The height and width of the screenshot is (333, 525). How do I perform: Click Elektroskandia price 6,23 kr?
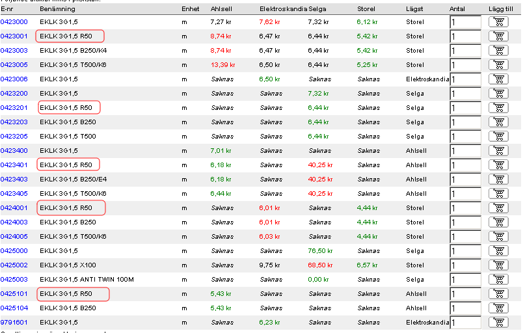pyautogui.click(x=269, y=323)
